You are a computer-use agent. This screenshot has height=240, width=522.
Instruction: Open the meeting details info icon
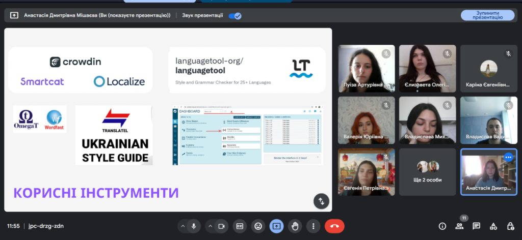point(442,226)
